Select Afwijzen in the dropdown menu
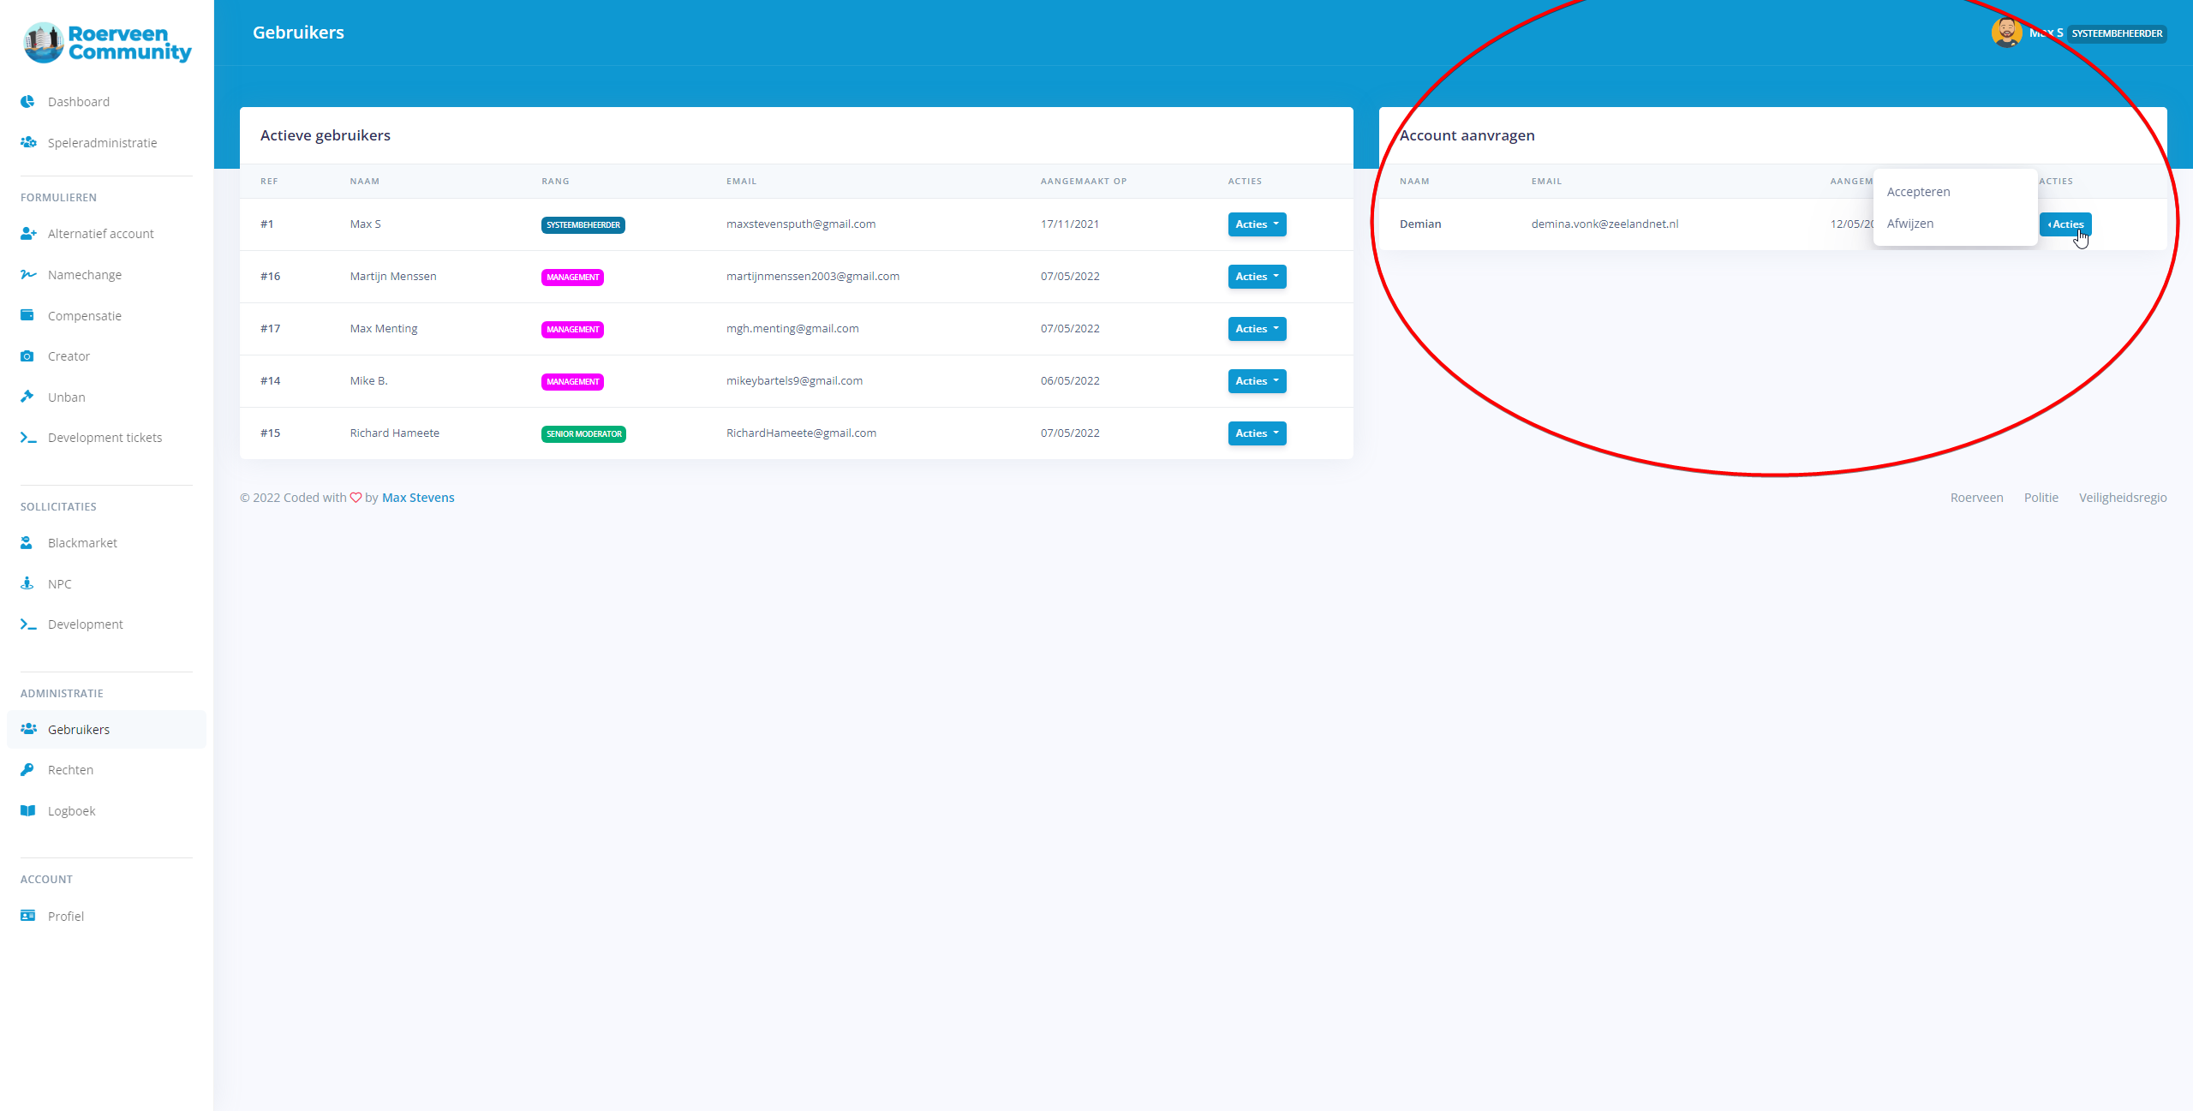The height and width of the screenshot is (1111, 2193). 1909,224
